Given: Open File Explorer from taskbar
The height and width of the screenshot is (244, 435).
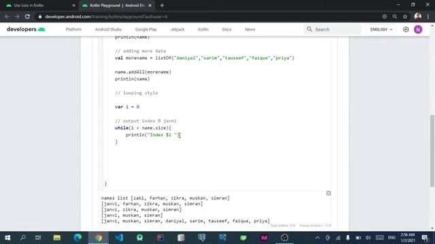Looking at the screenshot, I should (x=57, y=238).
